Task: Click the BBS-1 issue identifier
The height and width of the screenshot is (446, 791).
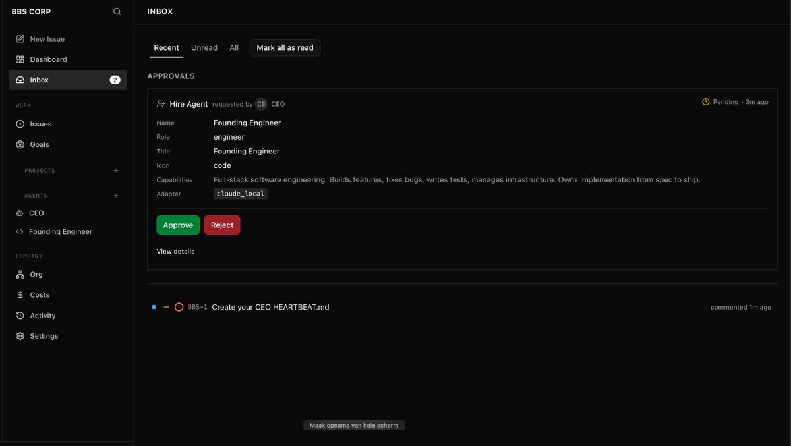Action: point(197,307)
